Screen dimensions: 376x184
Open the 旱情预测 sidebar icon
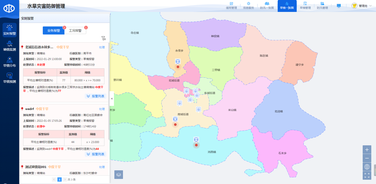(x=9, y=78)
